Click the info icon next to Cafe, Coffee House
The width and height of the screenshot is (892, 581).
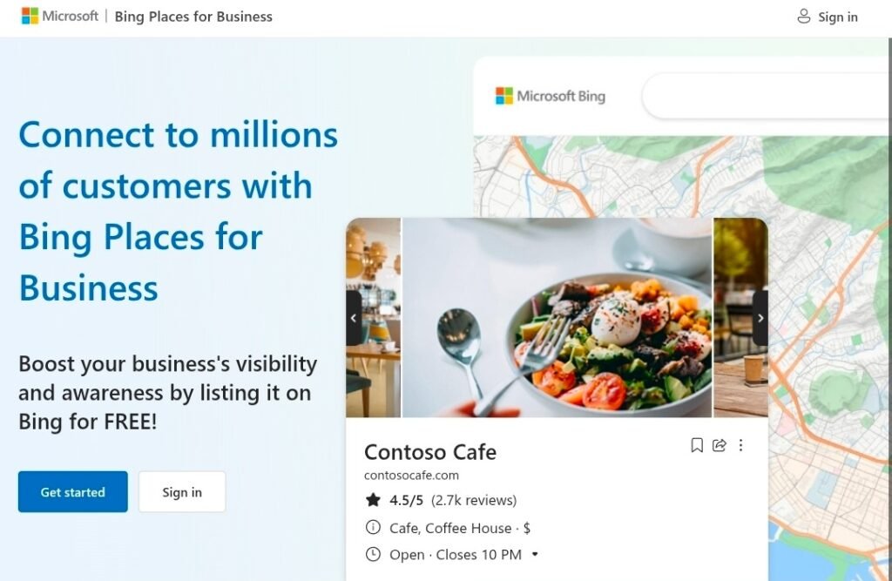373,527
